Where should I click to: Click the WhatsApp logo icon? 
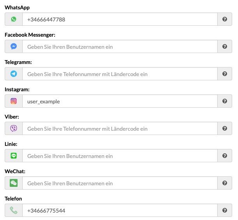pyautogui.click(x=14, y=19)
